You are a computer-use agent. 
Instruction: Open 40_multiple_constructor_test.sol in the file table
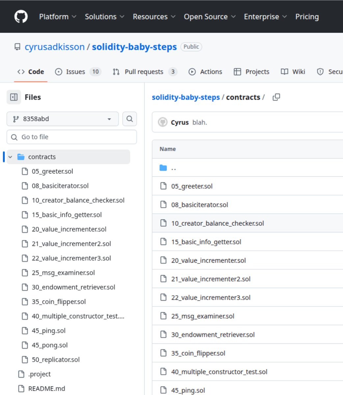[219, 372]
